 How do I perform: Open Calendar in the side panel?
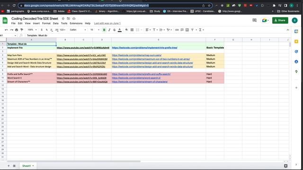click(296, 32)
